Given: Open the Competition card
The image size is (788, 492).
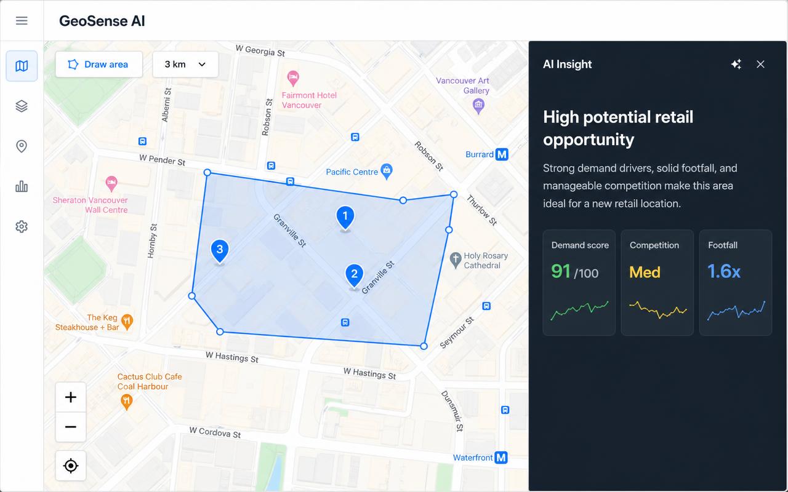Looking at the screenshot, I should click(x=657, y=283).
